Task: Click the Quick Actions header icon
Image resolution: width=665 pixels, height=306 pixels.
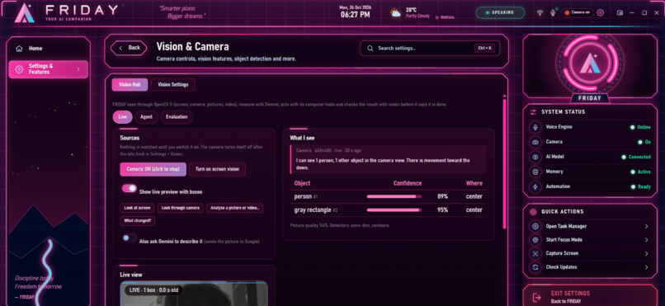Action: point(534,211)
